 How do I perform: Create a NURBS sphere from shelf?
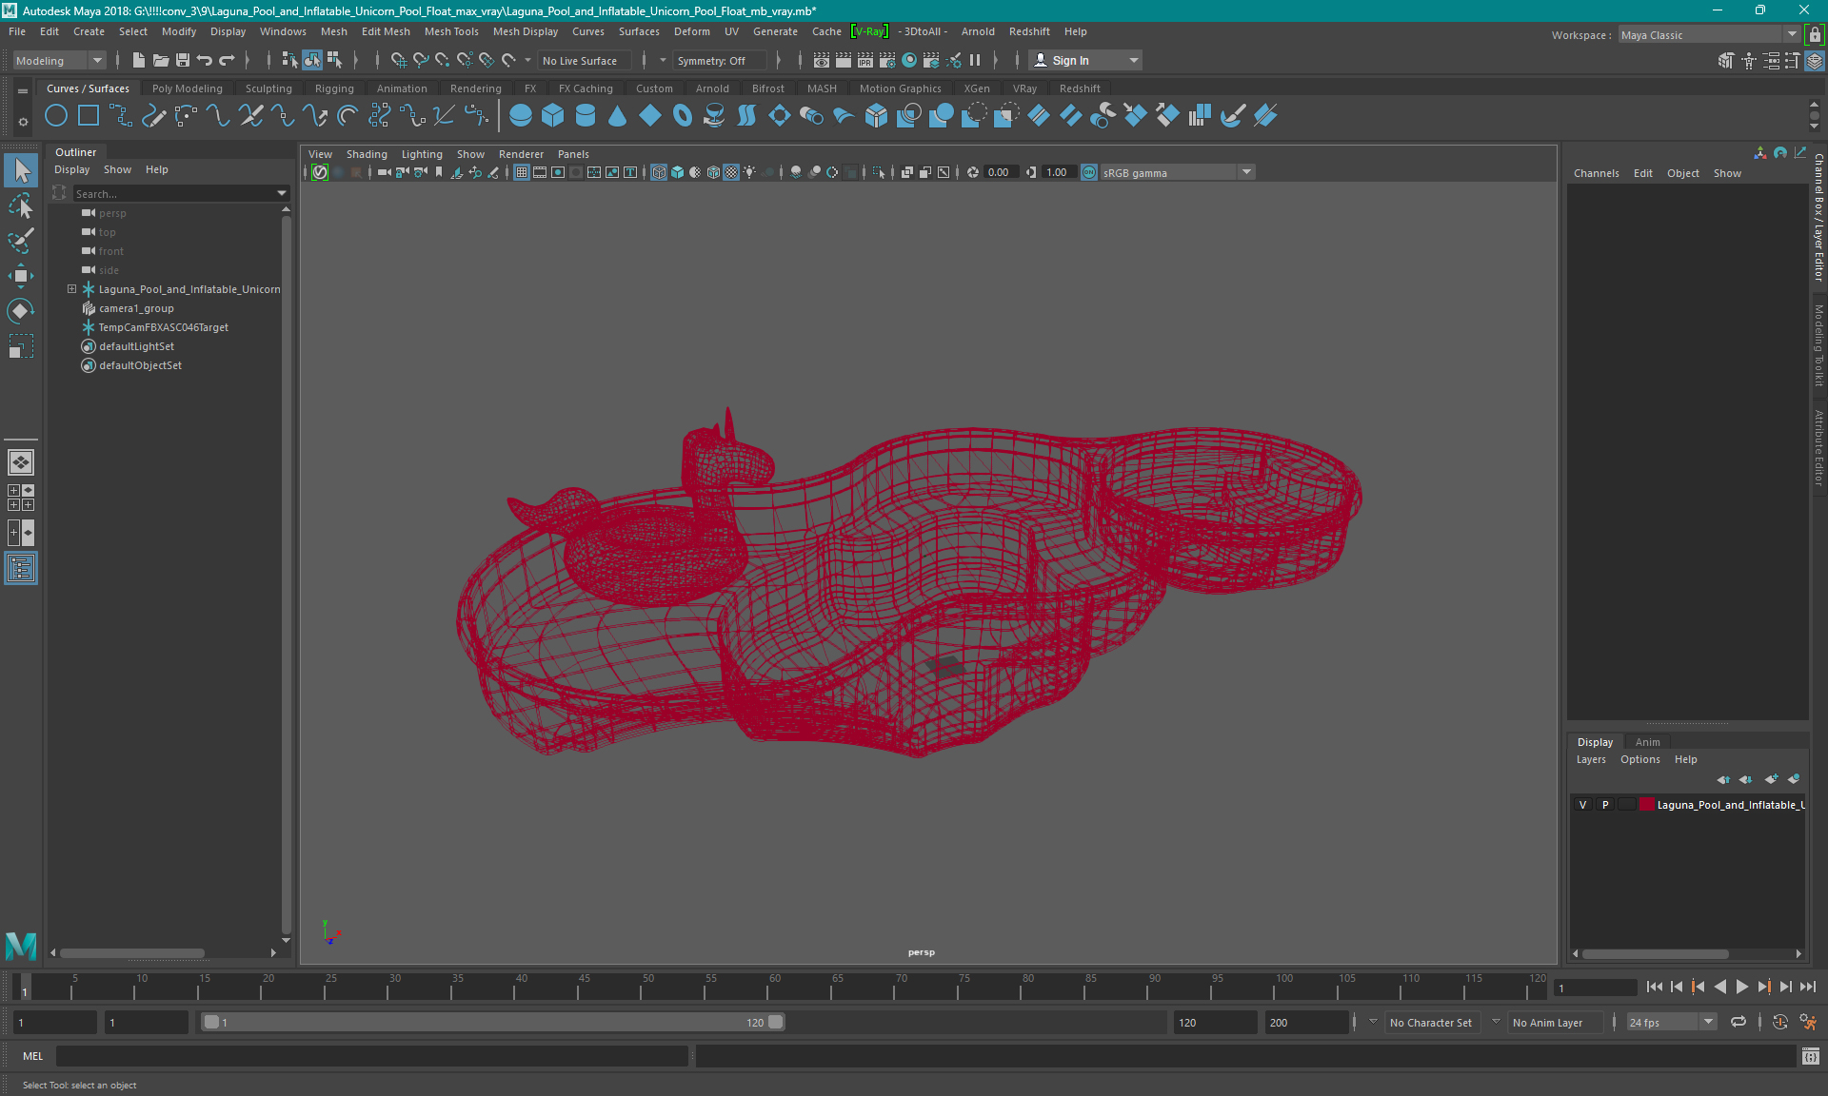click(x=521, y=116)
